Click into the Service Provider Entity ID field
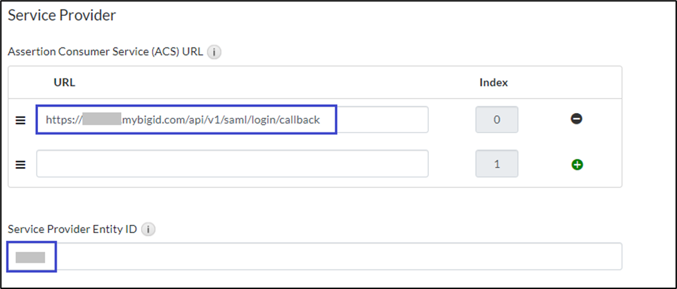This screenshot has height=289, width=677. [332, 257]
